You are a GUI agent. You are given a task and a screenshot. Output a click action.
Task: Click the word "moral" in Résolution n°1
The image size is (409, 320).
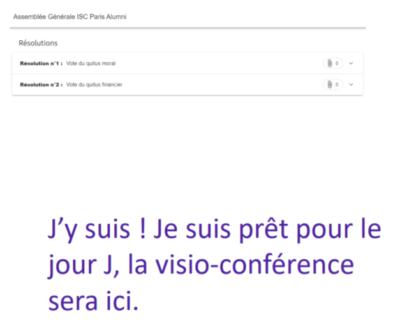[108, 63]
